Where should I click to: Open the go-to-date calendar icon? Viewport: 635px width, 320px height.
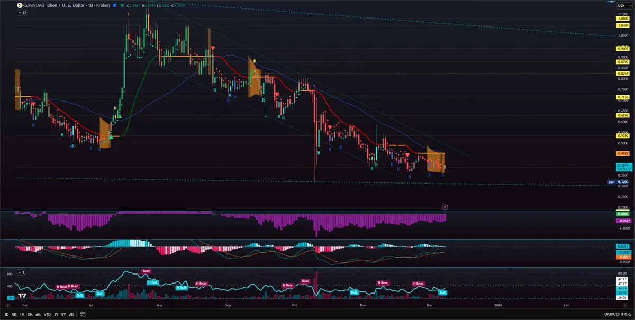(83, 314)
